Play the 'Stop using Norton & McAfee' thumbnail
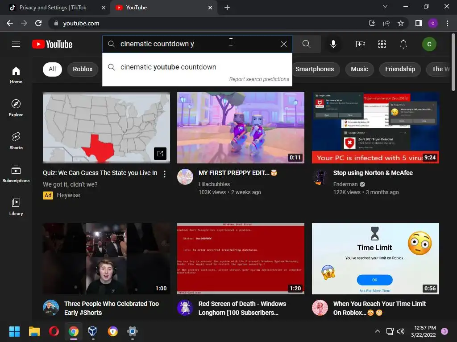This screenshot has height=342, width=457. click(375, 128)
